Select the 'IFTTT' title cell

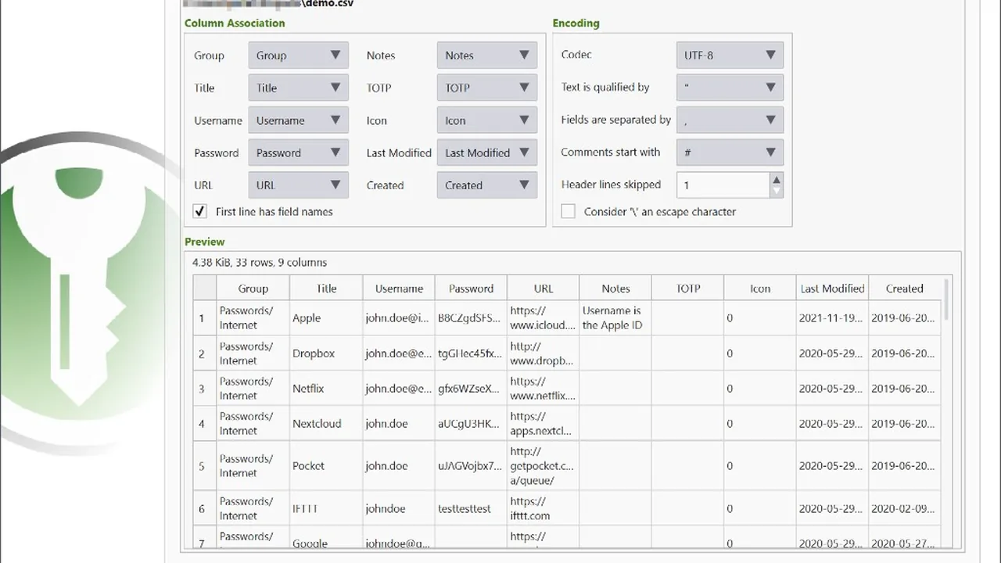pyautogui.click(x=326, y=508)
